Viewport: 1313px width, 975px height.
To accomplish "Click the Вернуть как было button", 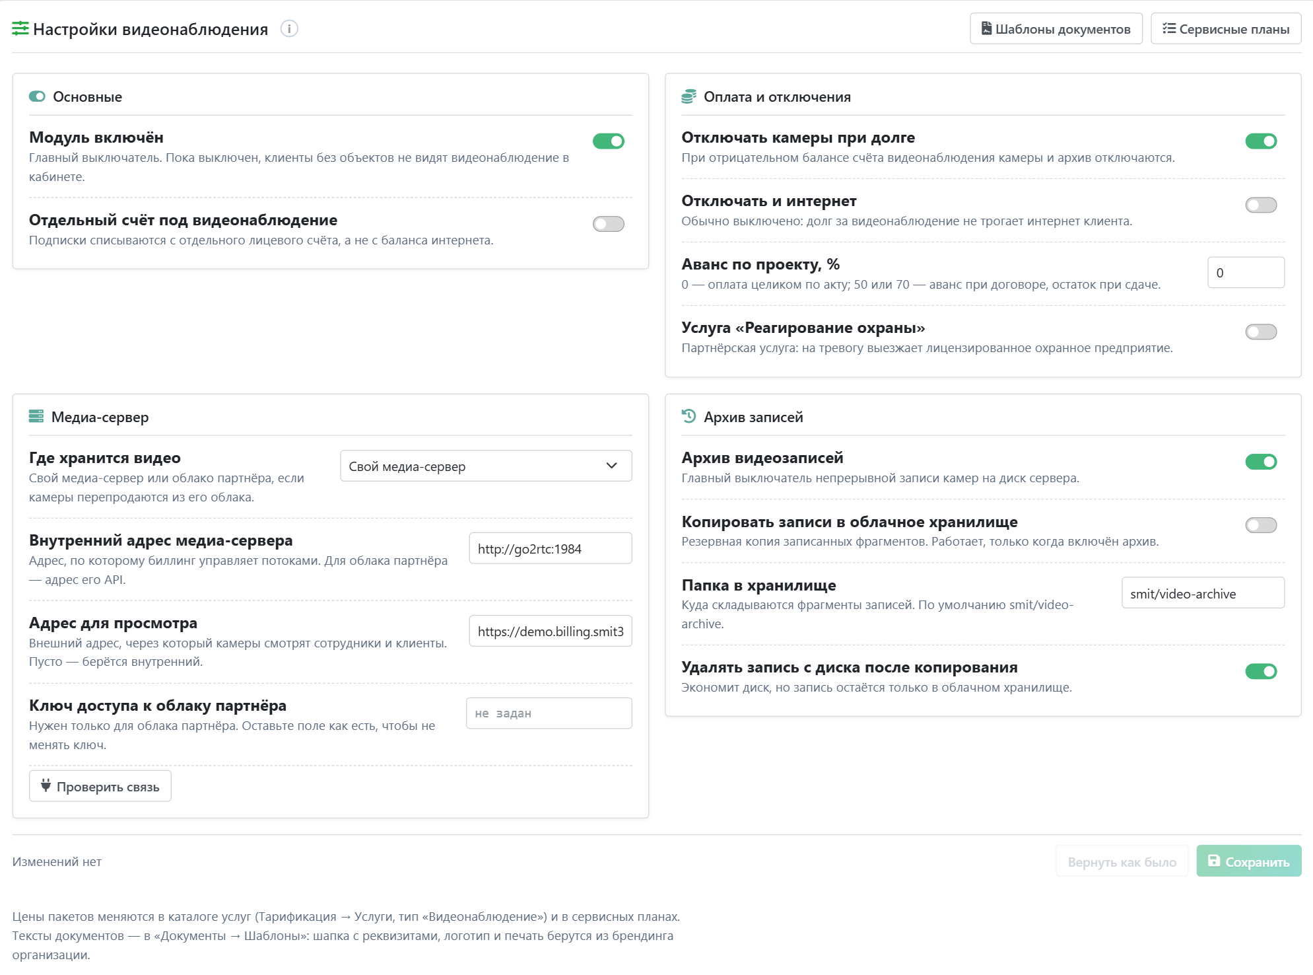I will [x=1122, y=861].
